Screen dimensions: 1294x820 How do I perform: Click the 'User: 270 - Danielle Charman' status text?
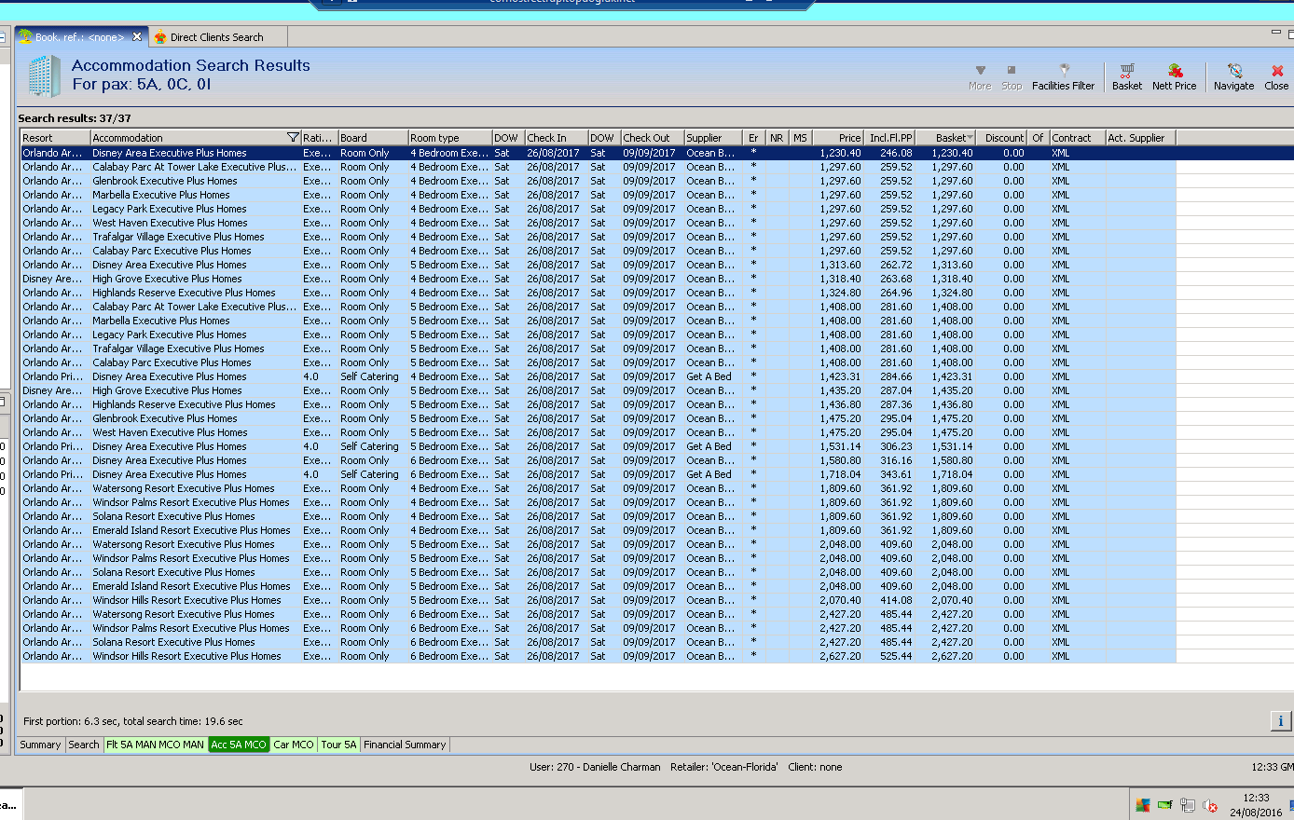tap(595, 767)
